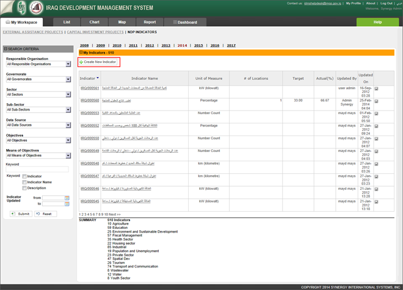This screenshot has height=290, width=403.
Task: Open row action icon for IRQ/000561
Action: pyautogui.click(x=376, y=89)
